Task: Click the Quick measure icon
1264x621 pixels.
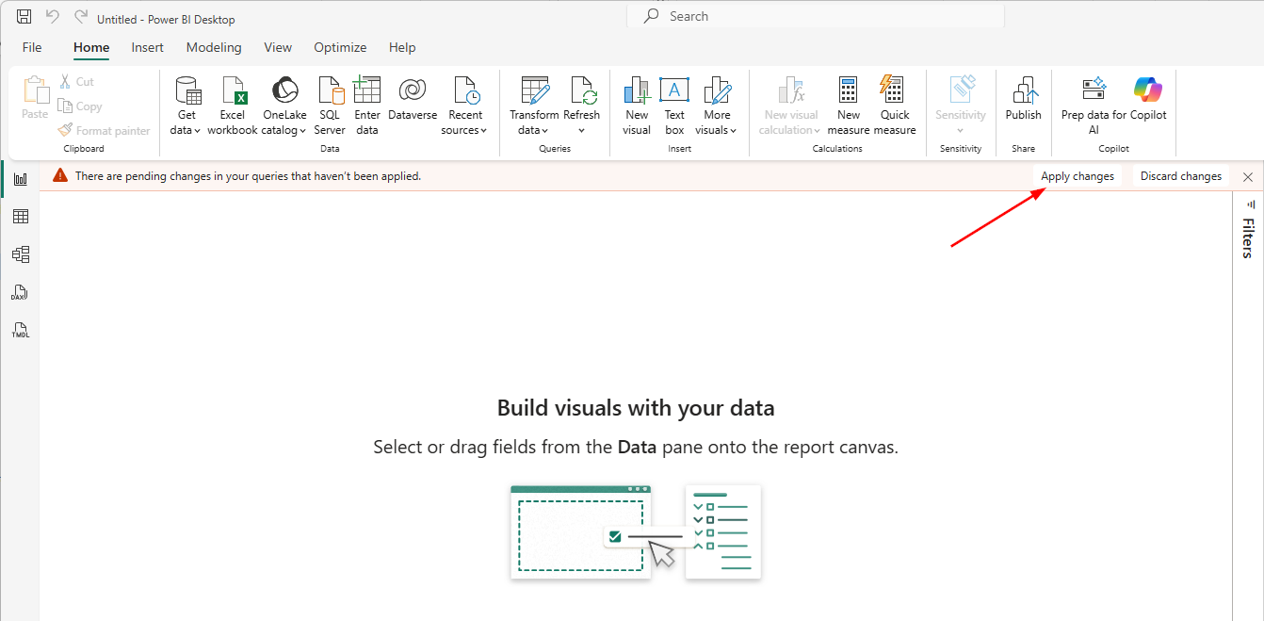Action: tap(894, 92)
